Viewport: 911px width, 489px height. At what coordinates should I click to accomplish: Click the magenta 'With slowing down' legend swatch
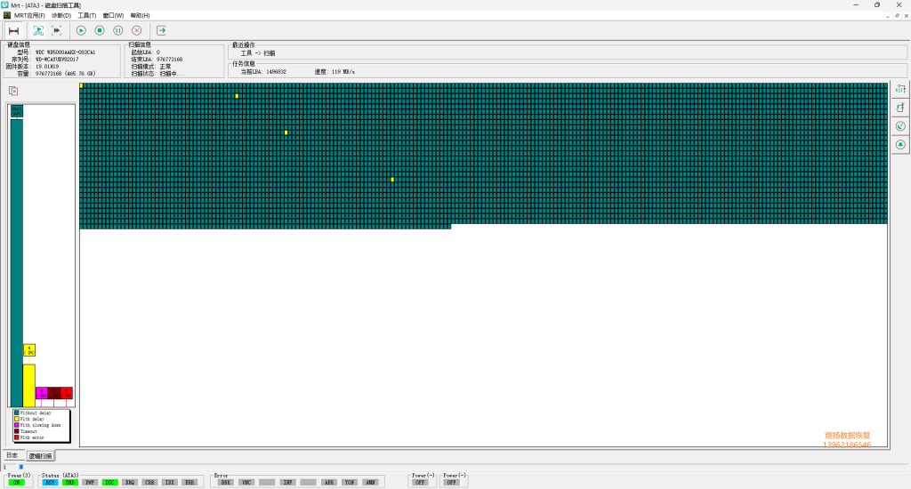click(17, 425)
